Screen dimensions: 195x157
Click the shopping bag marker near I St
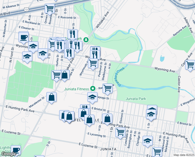click(x=107, y=119)
